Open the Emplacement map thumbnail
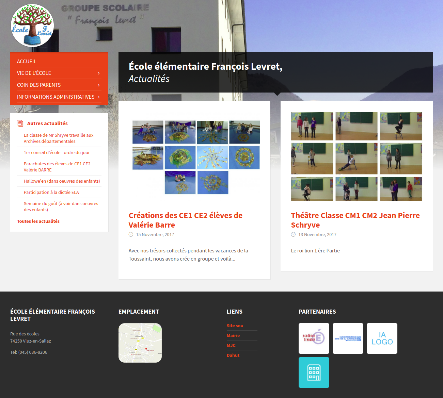This screenshot has height=398, width=443. 140,343
